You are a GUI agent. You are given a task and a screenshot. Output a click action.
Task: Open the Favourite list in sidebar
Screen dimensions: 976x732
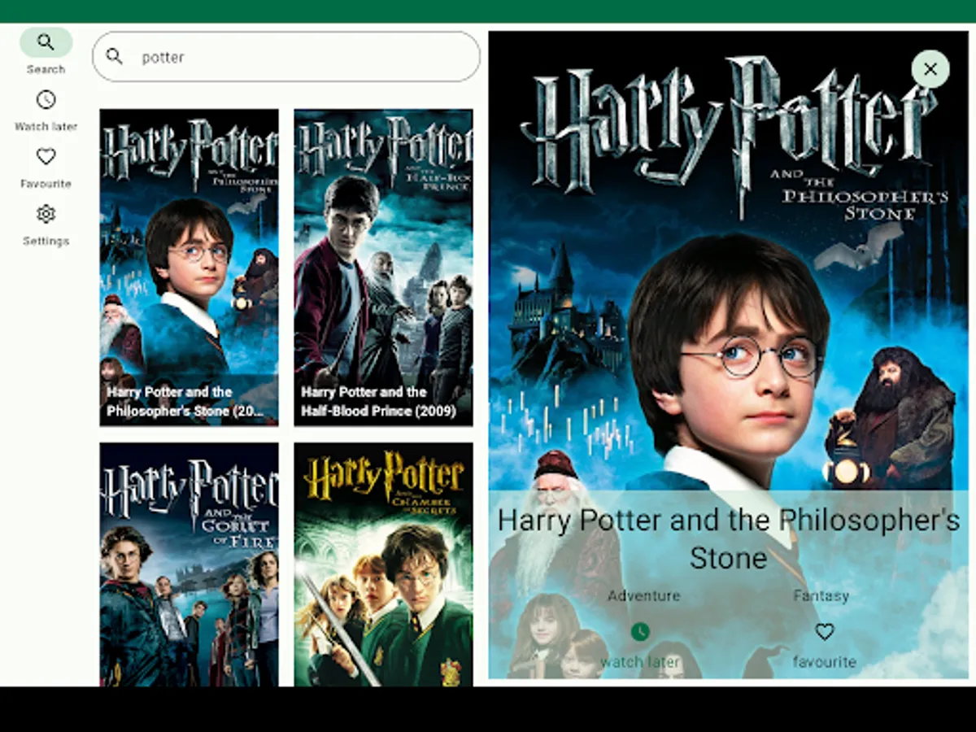pos(46,168)
